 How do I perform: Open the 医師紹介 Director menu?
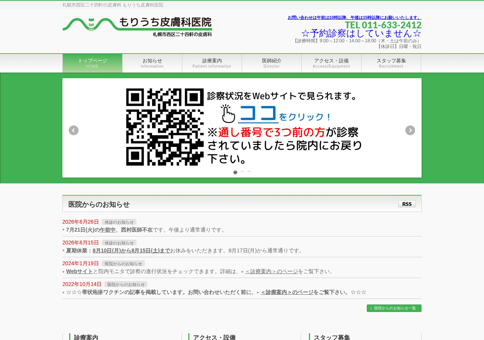click(272, 63)
